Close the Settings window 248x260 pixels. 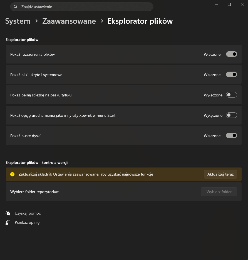[242, 4]
